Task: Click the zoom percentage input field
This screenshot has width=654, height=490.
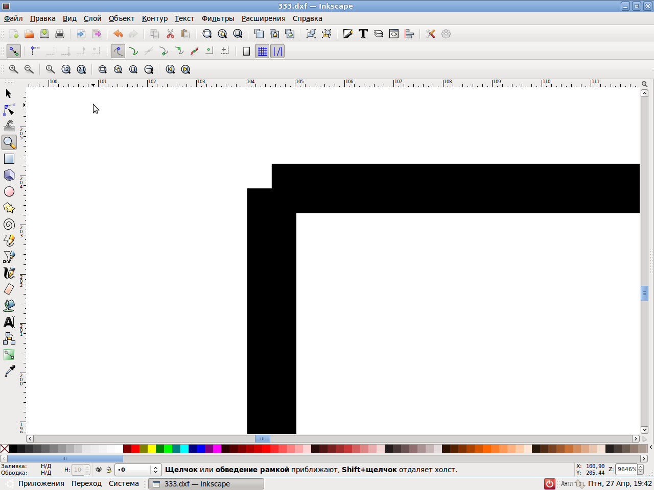Action: pyautogui.click(x=626, y=469)
